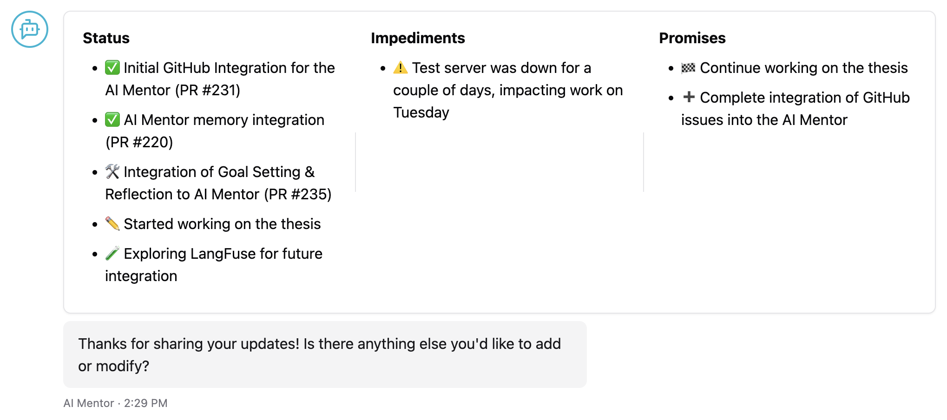Viewport: 947px width, 420px height.
Task: Click the AI Mentor robot avatar icon
Action: tap(29, 29)
